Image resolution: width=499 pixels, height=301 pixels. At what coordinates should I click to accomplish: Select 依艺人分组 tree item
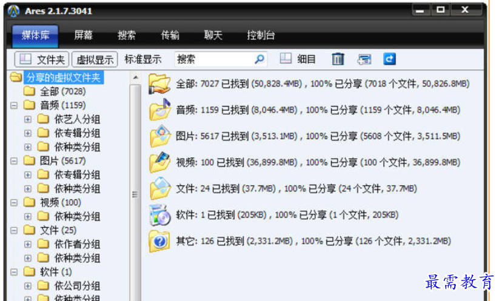(78, 119)
